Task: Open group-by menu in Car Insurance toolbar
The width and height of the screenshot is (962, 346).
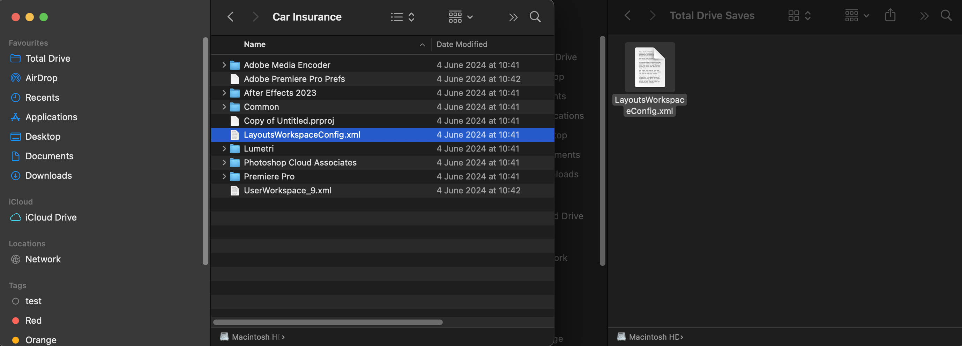Action: click(461, 17)
